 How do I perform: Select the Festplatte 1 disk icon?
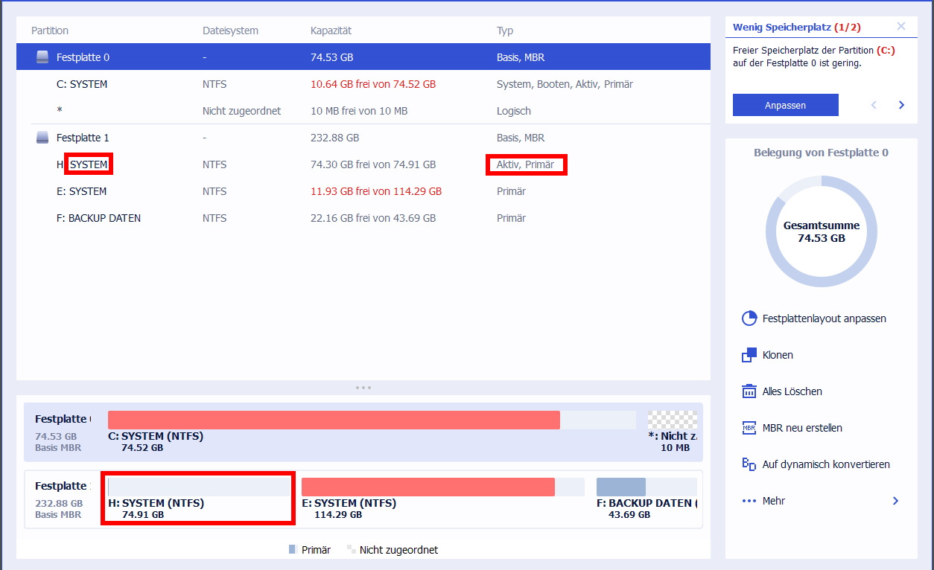tap(42, 138)
